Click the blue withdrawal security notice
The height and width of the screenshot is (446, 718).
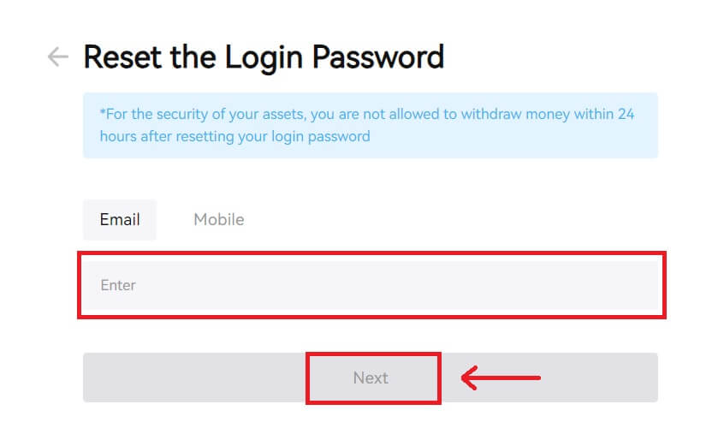pos(370,125)
